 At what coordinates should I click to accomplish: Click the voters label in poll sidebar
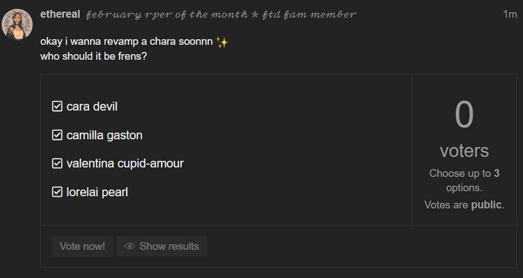(x=464, y=151)
